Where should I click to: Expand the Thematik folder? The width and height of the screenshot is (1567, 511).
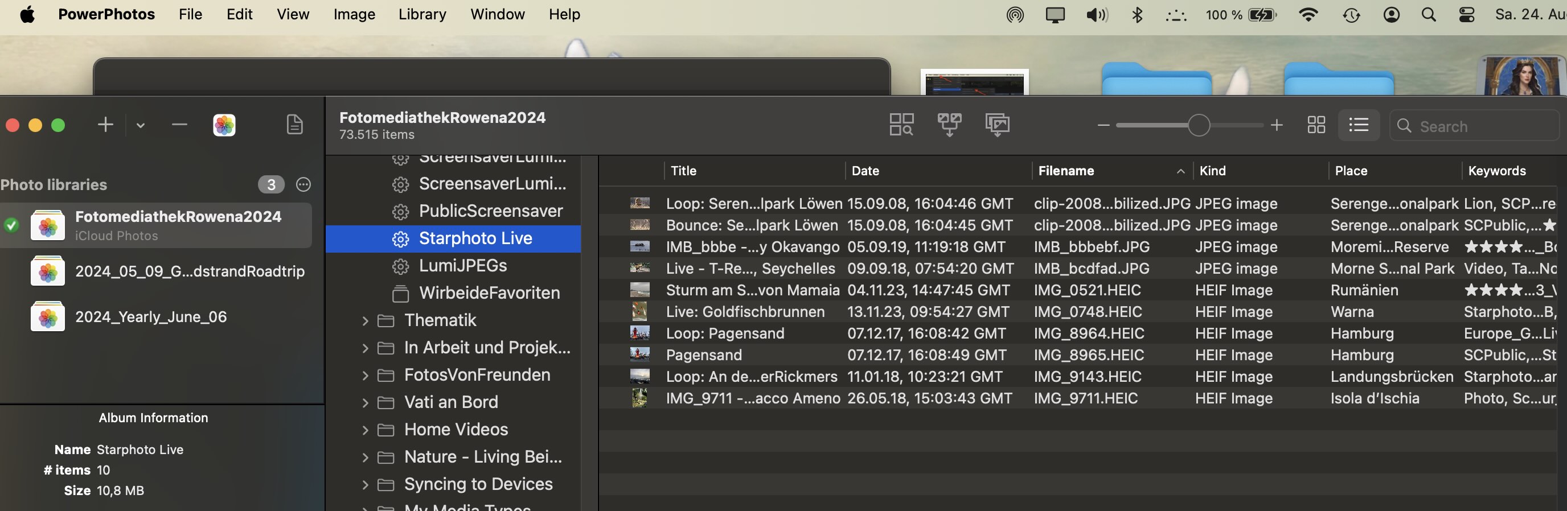pos(365,321)
